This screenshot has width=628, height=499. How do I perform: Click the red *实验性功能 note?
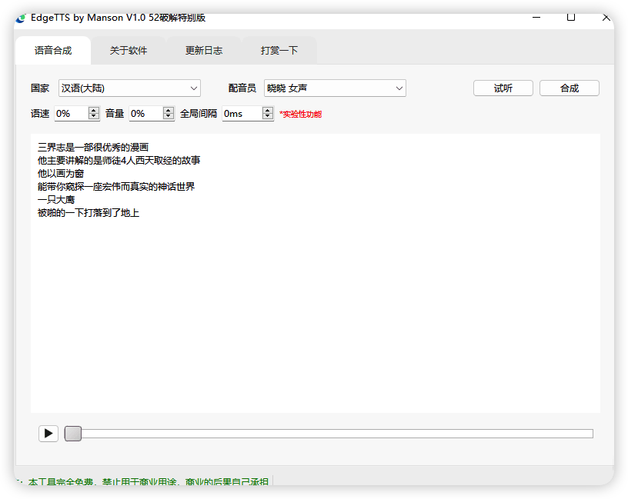[300, 114]
